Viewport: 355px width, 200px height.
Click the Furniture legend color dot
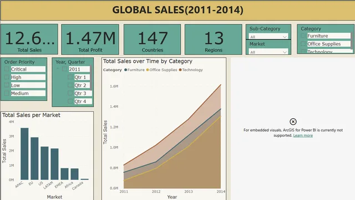(x=126, y=70)
